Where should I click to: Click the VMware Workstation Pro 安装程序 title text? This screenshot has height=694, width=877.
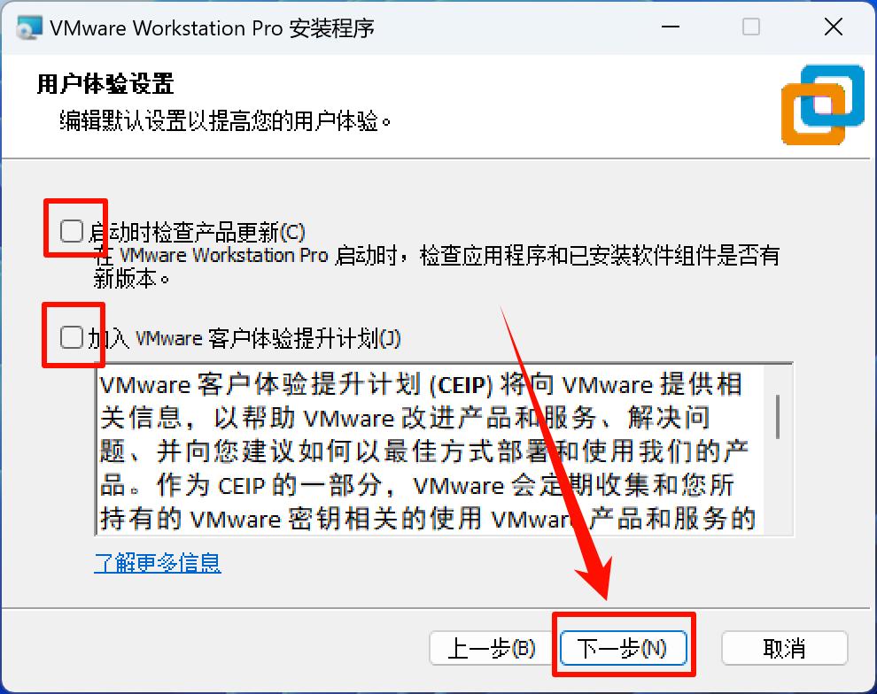point(212,28)
